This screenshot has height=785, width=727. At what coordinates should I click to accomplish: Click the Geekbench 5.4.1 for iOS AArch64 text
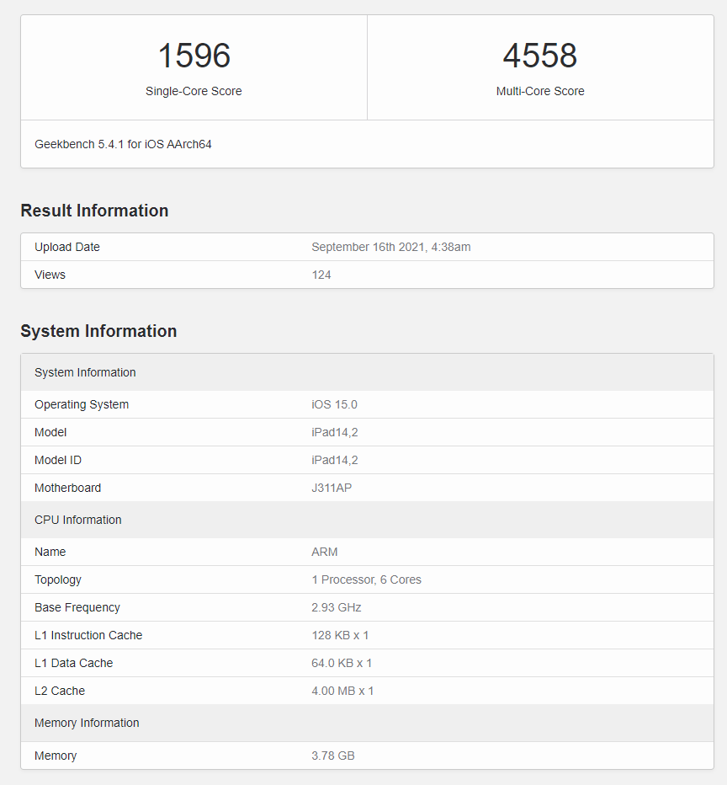tap(123, 144)
